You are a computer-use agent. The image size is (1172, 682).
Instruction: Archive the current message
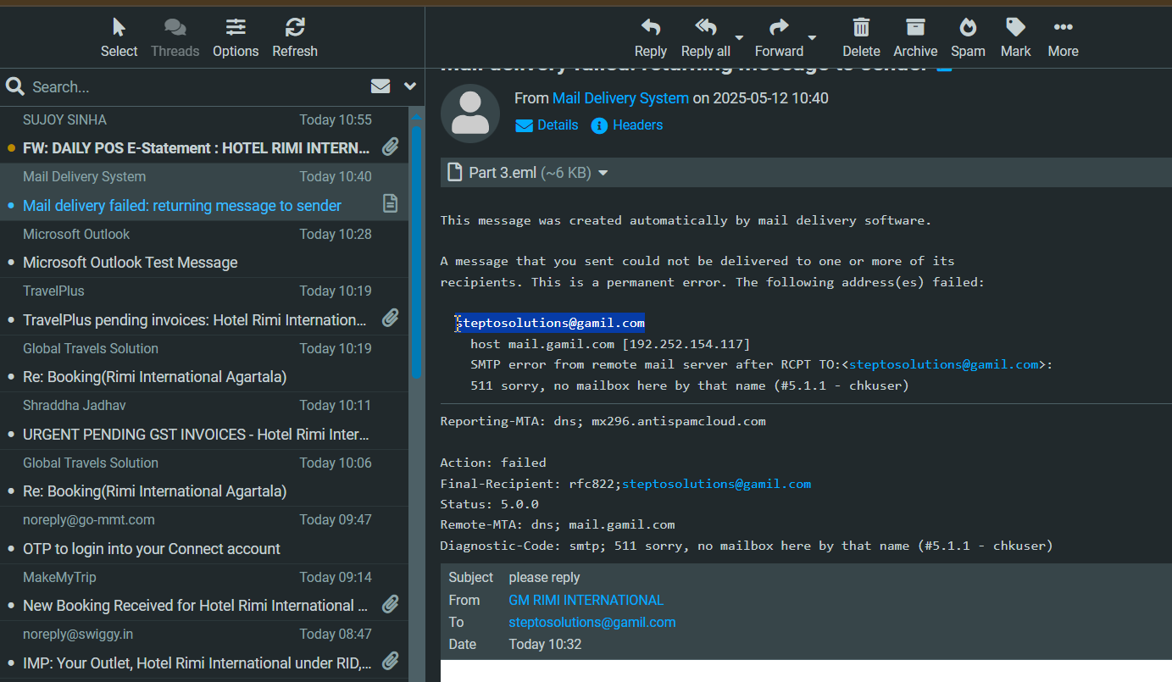915,29
